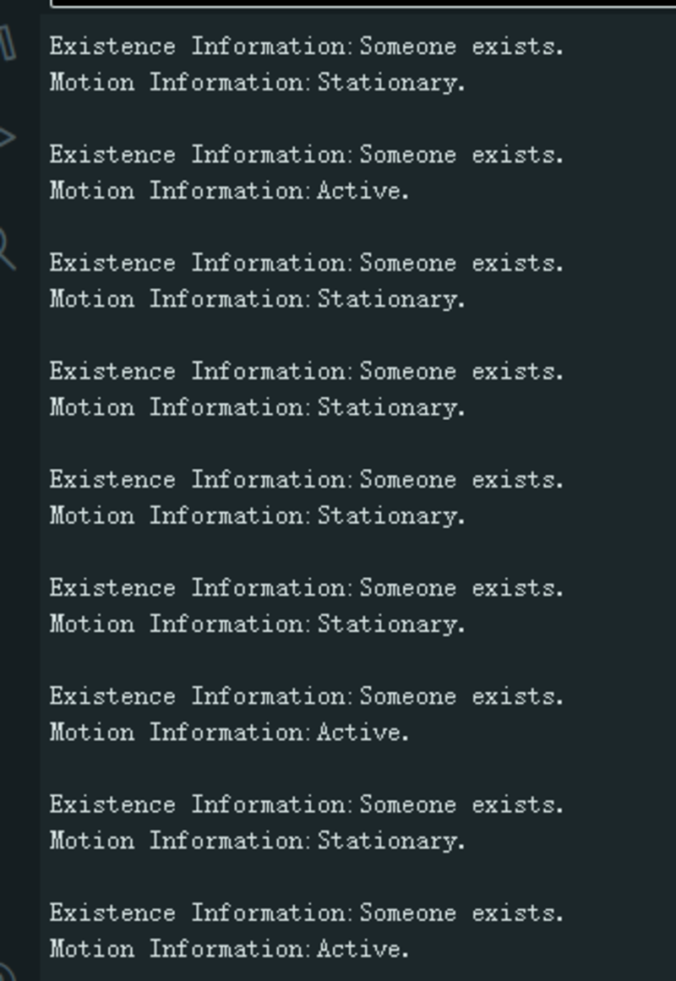This screenshot has height=981, width=676.
Task: Click "Someone exists." in the first output line
Action: coord(461,46)
